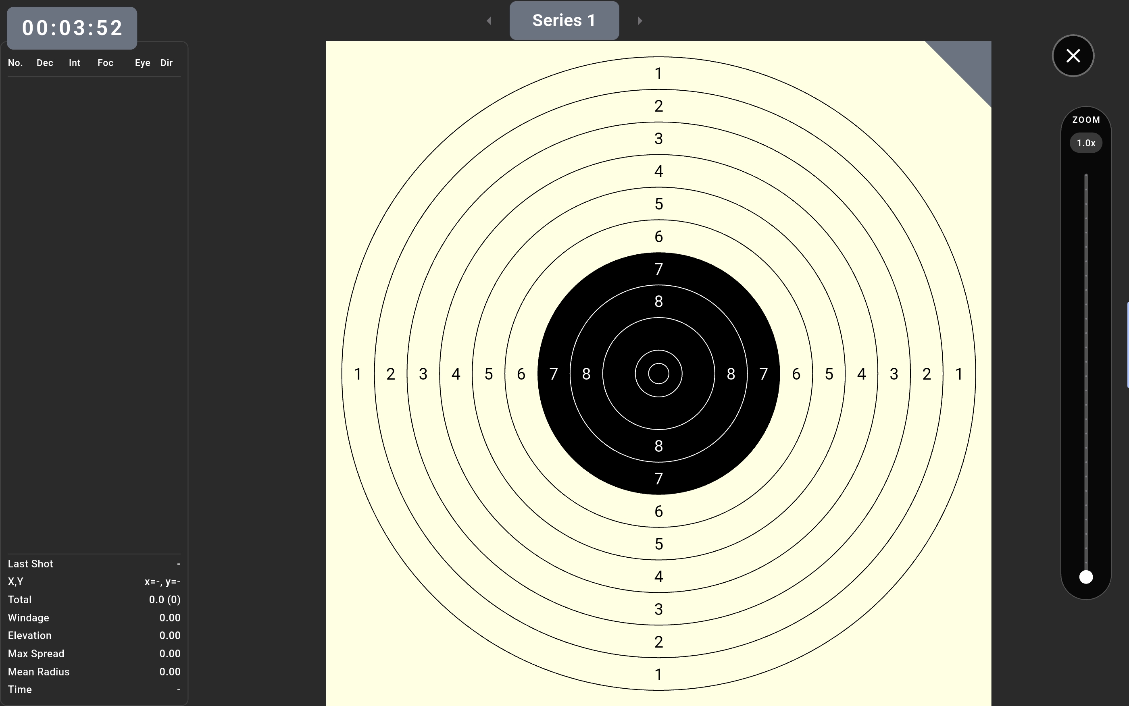This screenshot has height=706, width=1129.
Task: Click the 00:03:52 timer display
Action: pos(72,28)
